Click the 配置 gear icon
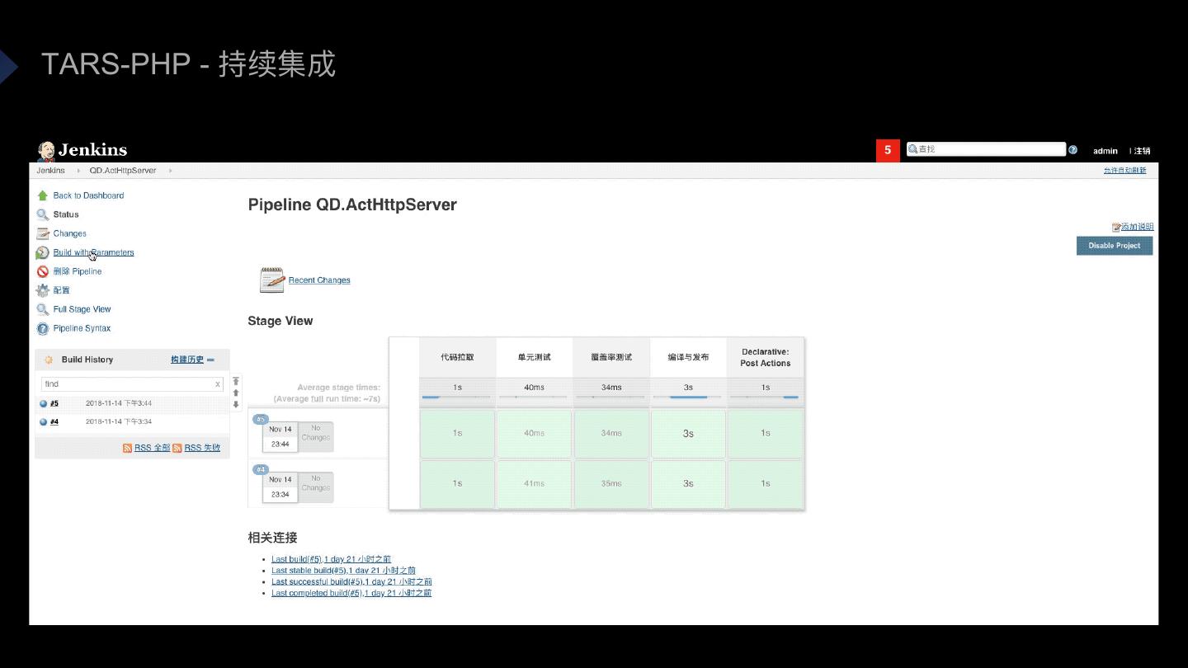Screen dimensions: 1188x668 pos(43,290)
